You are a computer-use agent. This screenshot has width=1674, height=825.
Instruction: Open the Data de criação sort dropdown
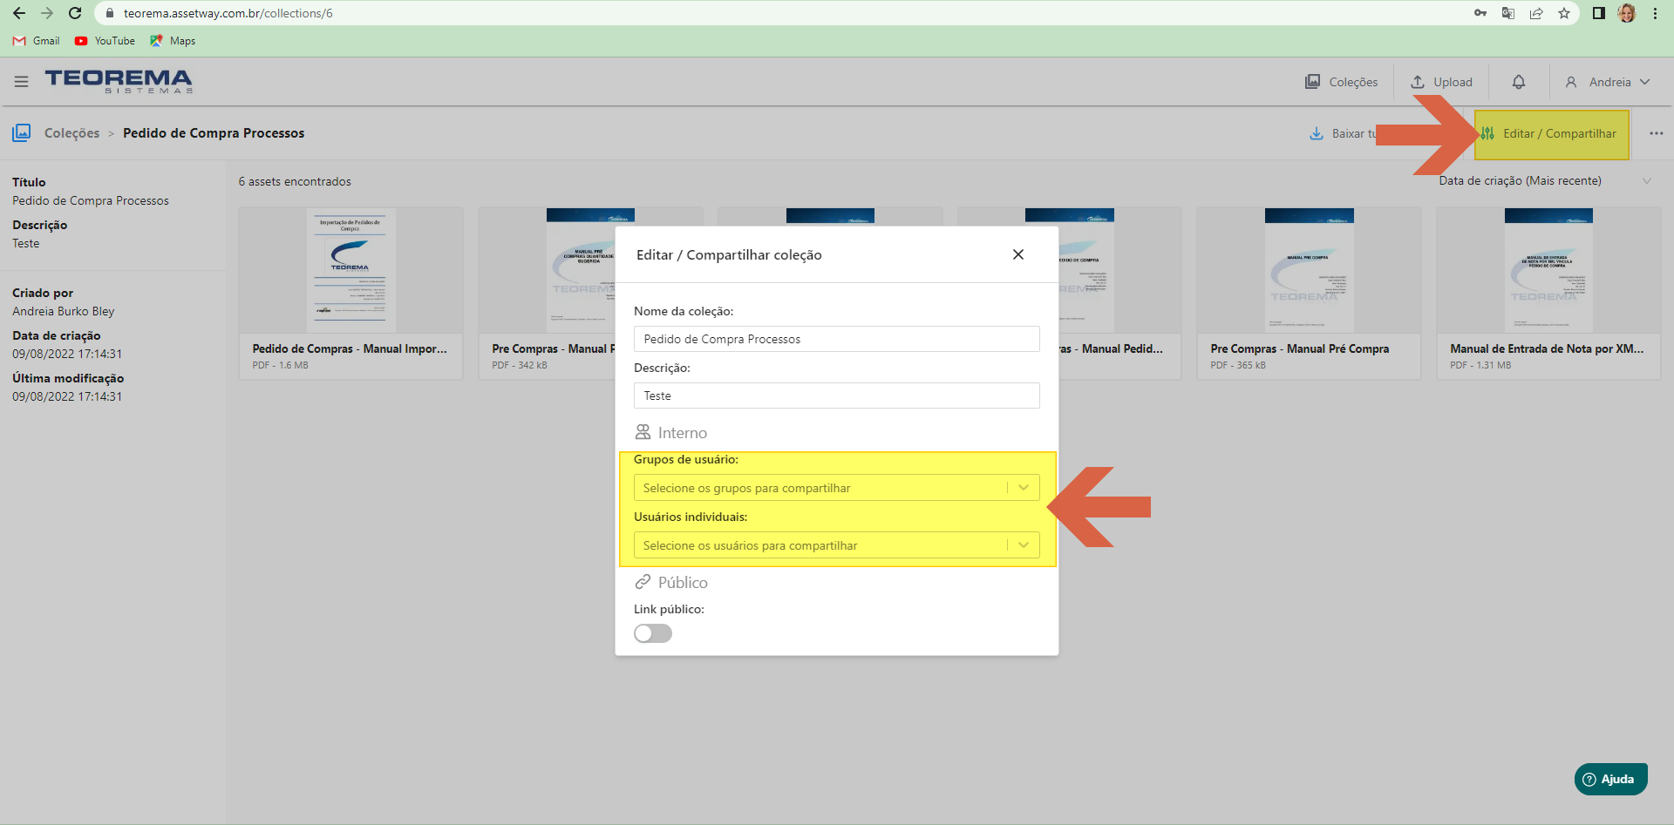[1545, 181]
